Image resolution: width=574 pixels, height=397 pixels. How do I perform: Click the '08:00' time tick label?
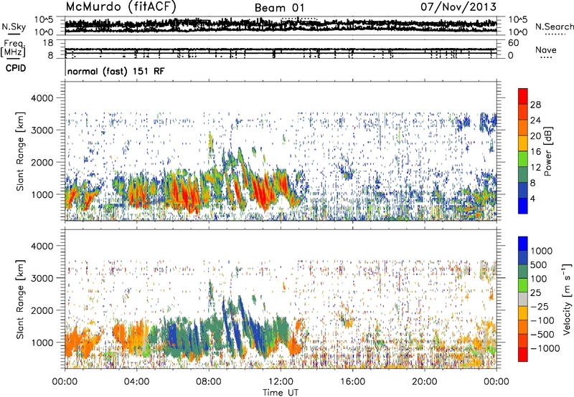[x=209, y=382]
